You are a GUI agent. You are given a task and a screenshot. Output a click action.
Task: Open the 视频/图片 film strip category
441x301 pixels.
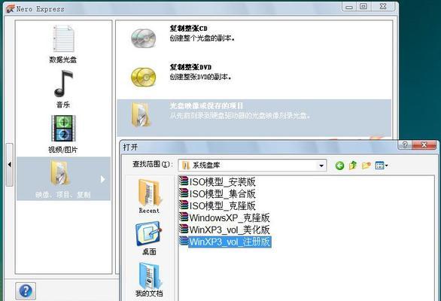tap(63, 128)
